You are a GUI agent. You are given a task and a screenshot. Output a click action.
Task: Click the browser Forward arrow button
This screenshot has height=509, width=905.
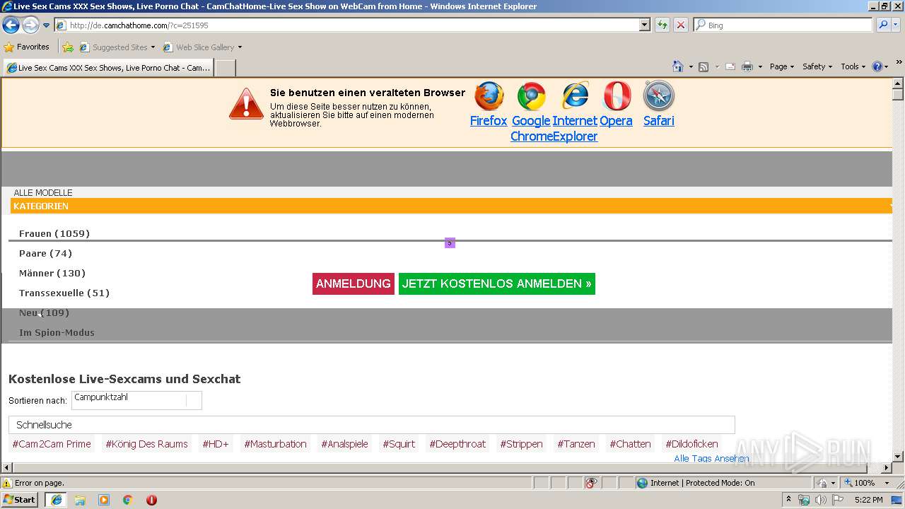(30, 25)
